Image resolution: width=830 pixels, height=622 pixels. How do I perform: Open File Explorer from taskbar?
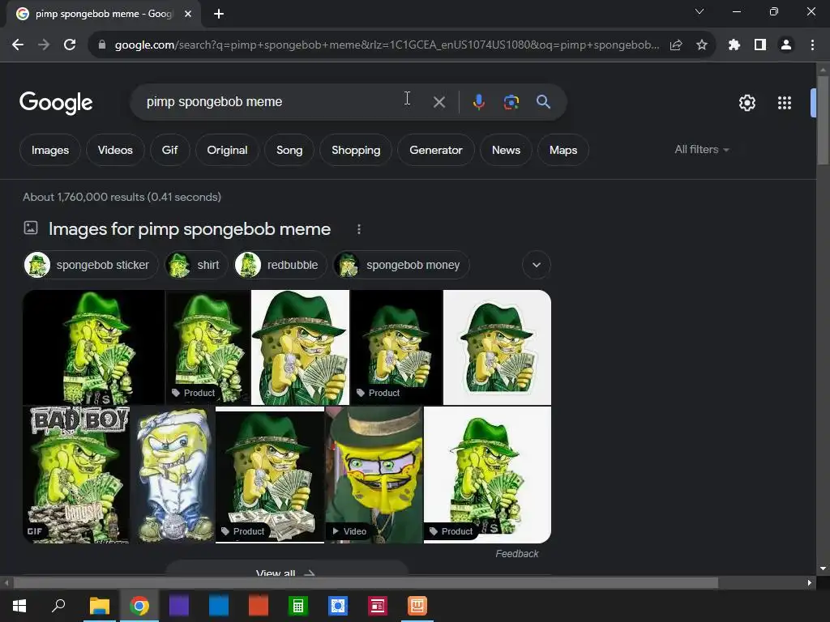pos(100,606)
